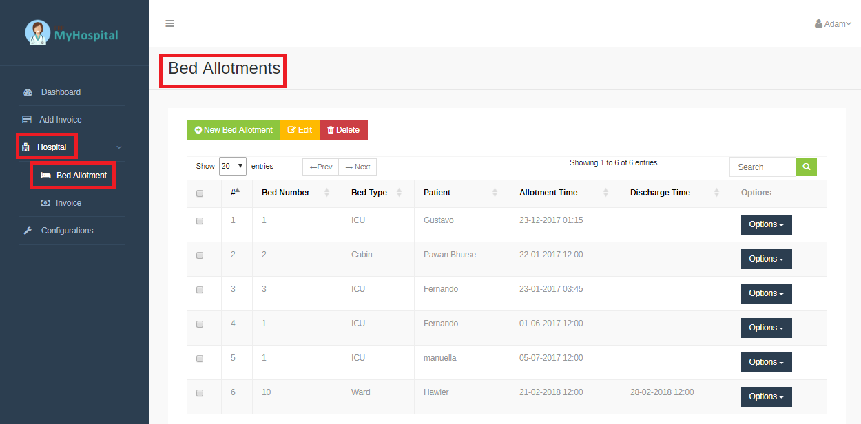Go to Dashboard in the sidebar
The width and height of the screenshot is (861, 424).
click(61, 92)
